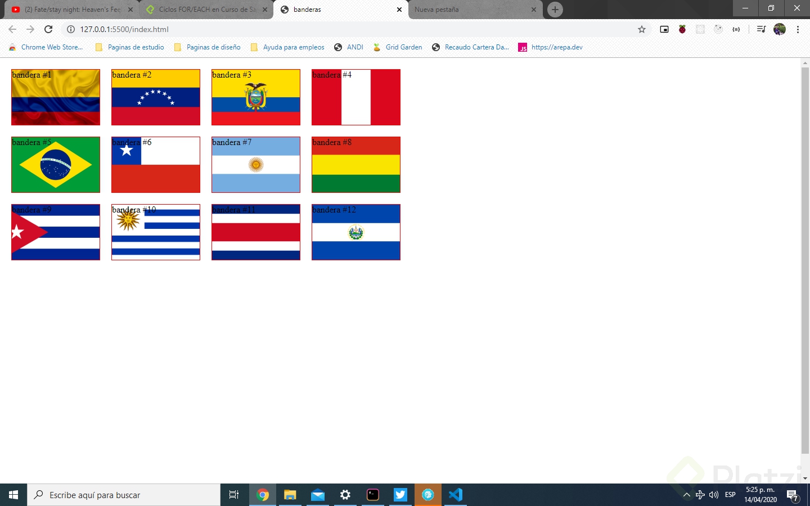Select the bandera #5 Brazil flag
Screen dimensions: 810x506
(55, 165)
